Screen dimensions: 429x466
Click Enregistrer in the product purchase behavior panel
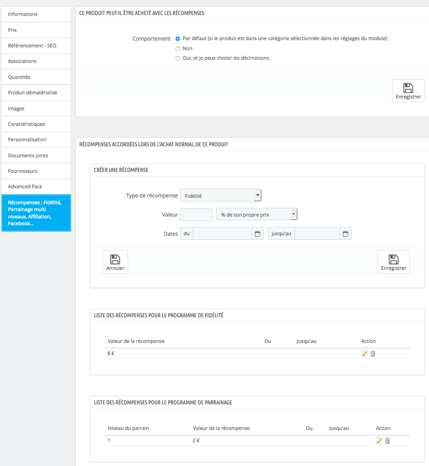[x=408, y=91]
